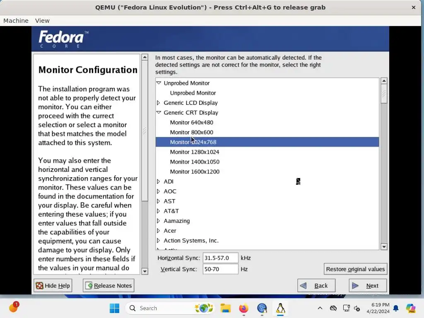
Task: Click the network display tray icon
Action: click(346, 308)
